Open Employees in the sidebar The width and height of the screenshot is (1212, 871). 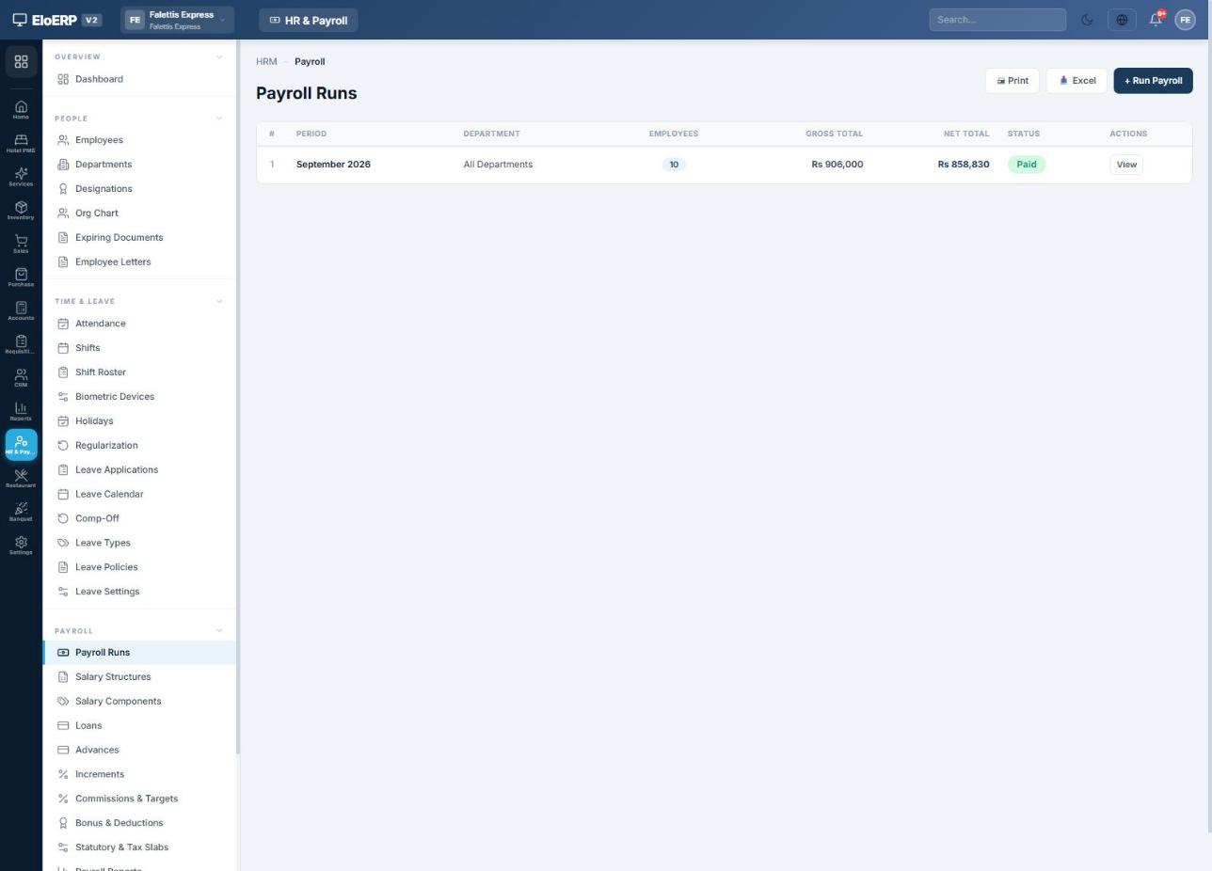pos(139,140)
